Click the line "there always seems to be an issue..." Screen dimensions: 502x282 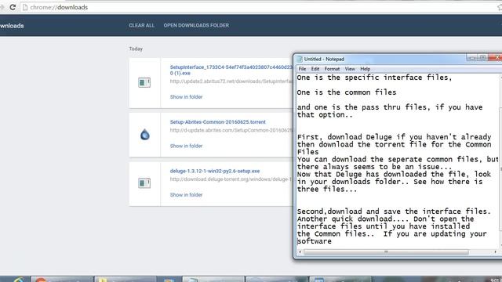click(374, 167)
